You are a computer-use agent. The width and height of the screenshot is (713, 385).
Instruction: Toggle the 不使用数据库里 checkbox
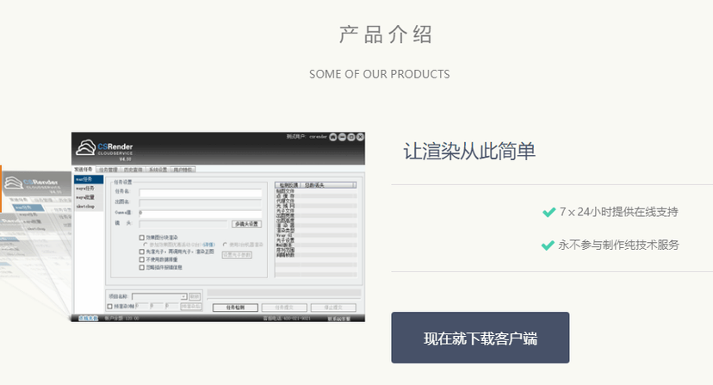coord(142,259)
